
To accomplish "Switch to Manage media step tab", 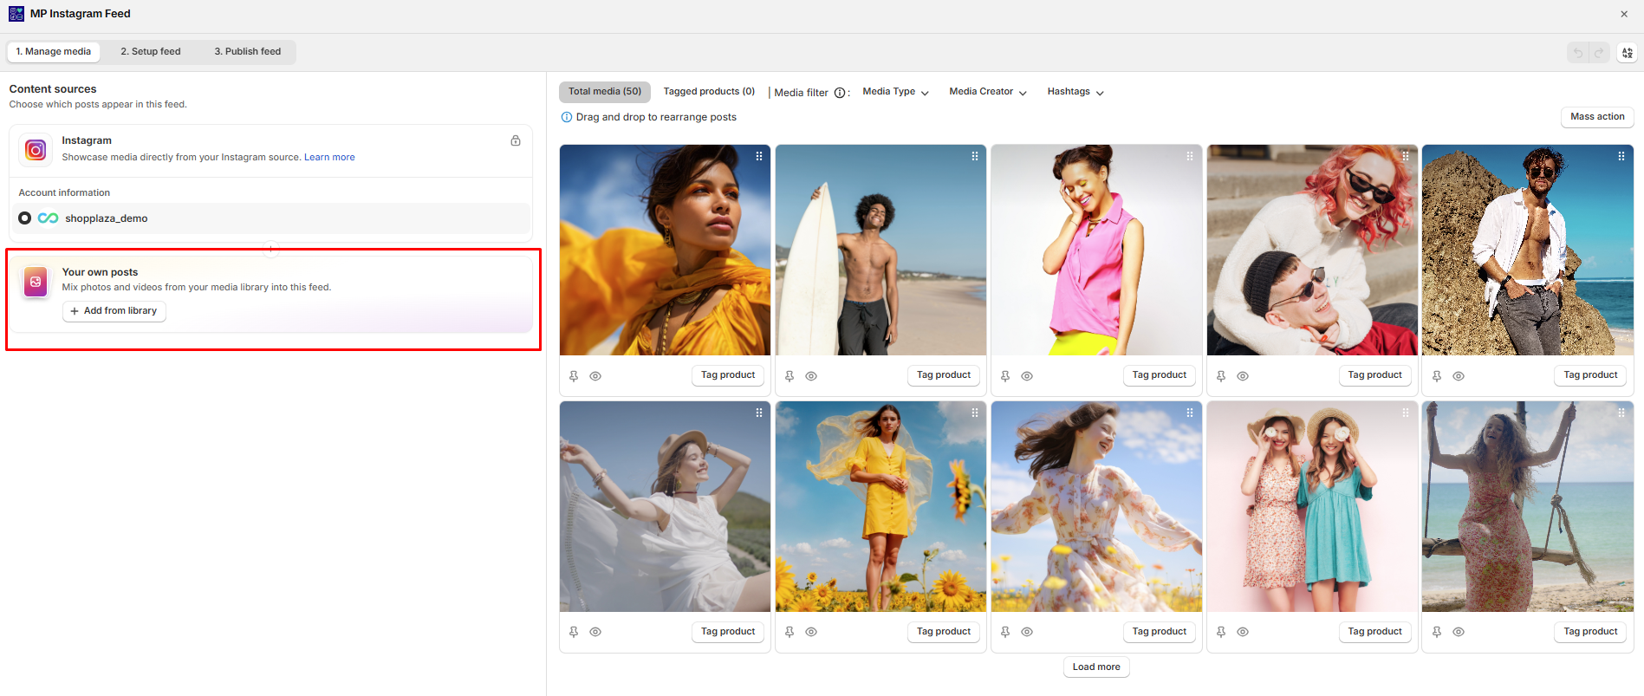I will [54, 52].
